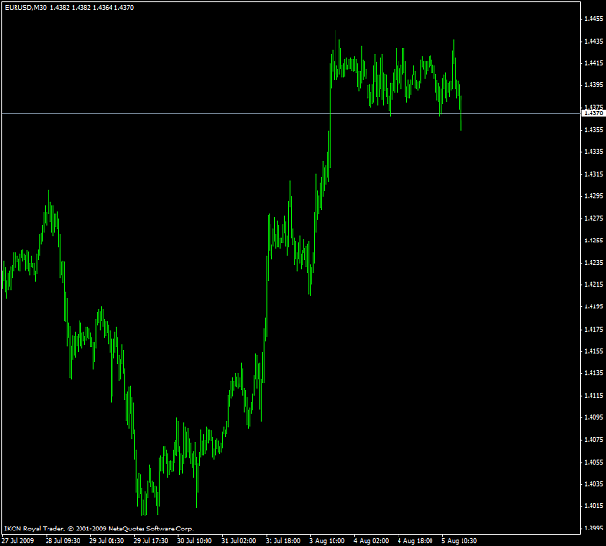606x546 pixels.
Task: Click the 1.3995 price axis label
Action: 593,528
